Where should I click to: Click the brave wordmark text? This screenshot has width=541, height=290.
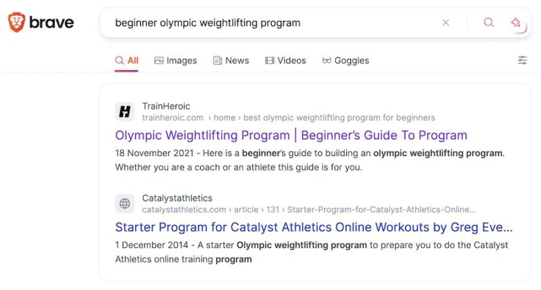click(51, 22)
